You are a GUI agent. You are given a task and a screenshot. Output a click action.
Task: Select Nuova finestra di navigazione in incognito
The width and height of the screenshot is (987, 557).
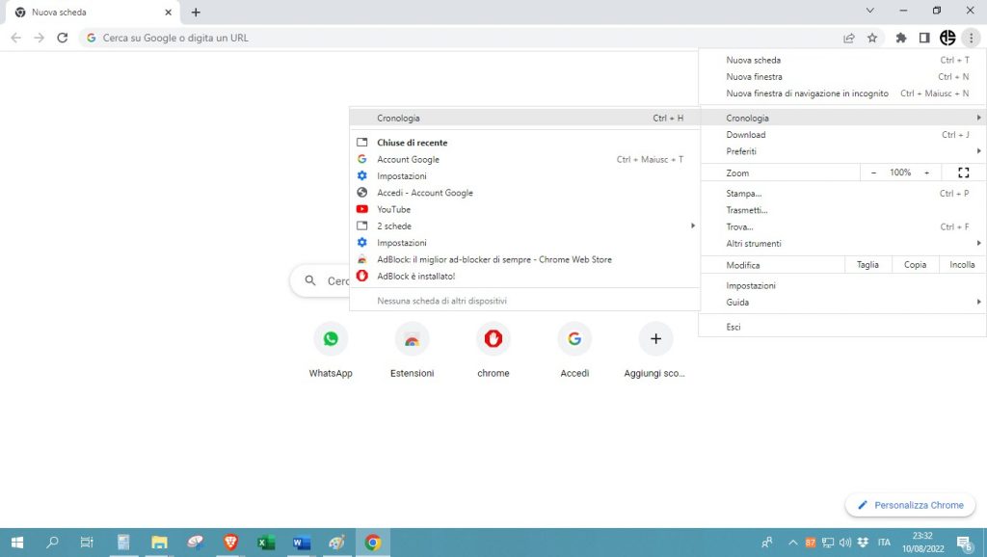click(807, 93)
